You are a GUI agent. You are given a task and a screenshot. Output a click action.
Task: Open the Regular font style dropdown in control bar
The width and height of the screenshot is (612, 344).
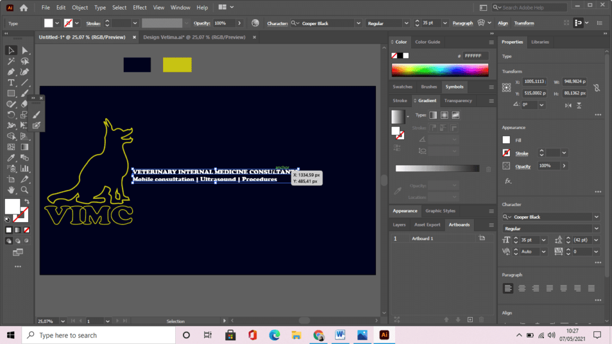[x=406, y=23]
